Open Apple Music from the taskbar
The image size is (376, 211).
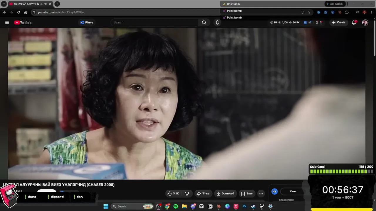[x=236, y=206]
